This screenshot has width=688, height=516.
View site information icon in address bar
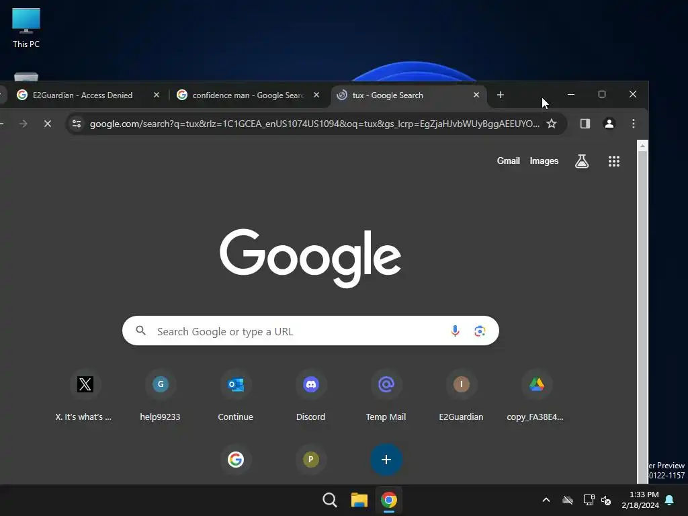point(77,124)
